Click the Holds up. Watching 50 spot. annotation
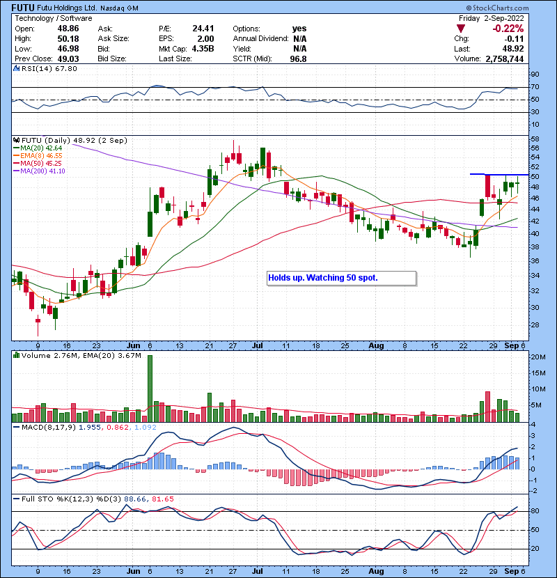 [x=342, y=278]
